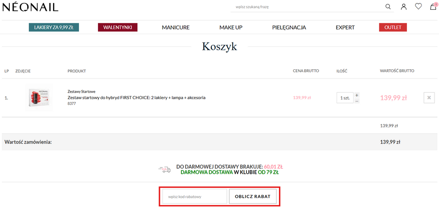Decrease quantity with the minus button

357,101
